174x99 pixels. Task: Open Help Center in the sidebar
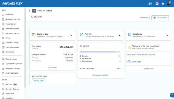pos(10,94)
